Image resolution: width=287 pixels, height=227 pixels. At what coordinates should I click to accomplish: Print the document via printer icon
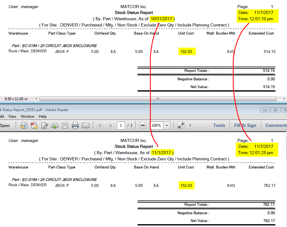tap(75, 125)
